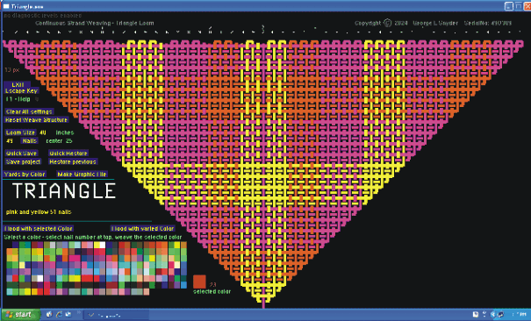Viewport: 531px width, 321px height.
Task: Click the nail count value 49
Action: pyautogui.click(x=10, y=140)
